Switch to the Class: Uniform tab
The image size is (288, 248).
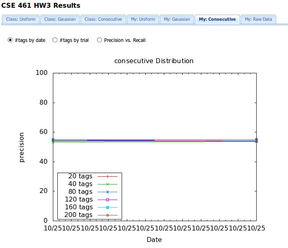pyautogui.click(x=20, y=19)
